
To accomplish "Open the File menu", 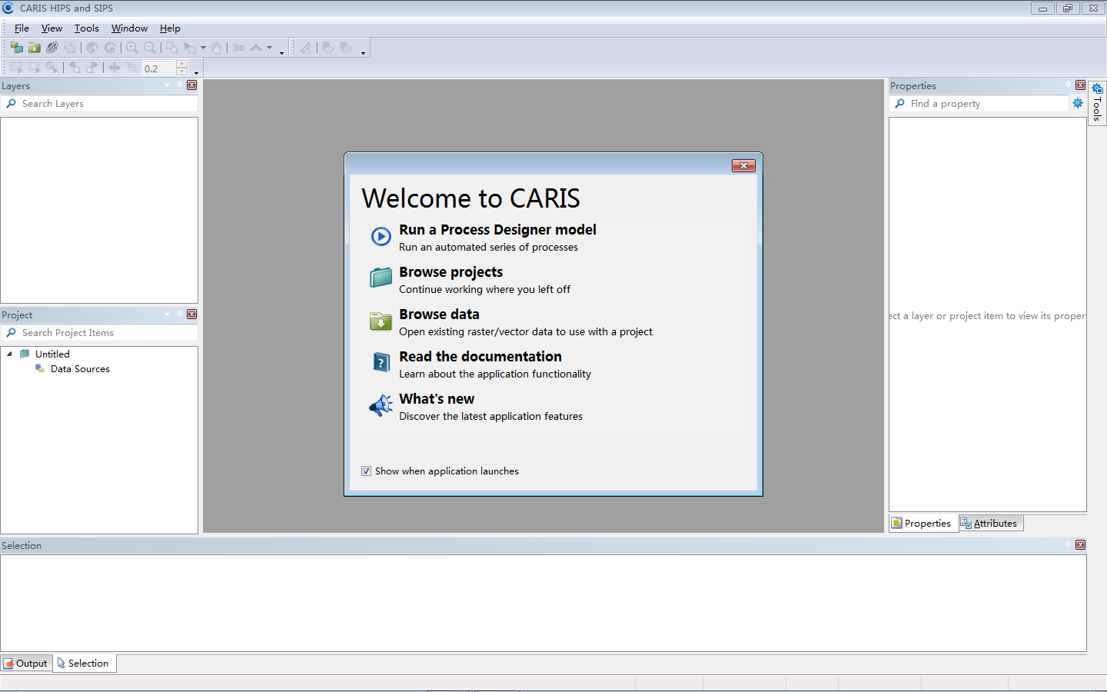I will (x=22, y=28).
